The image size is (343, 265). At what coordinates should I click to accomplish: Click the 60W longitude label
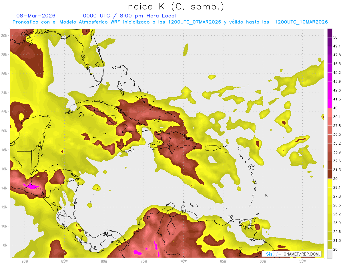263,261
